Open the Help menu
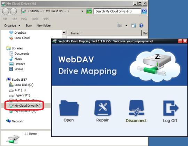This screenshot has height=146, width=188. click(x=46, y=19)
